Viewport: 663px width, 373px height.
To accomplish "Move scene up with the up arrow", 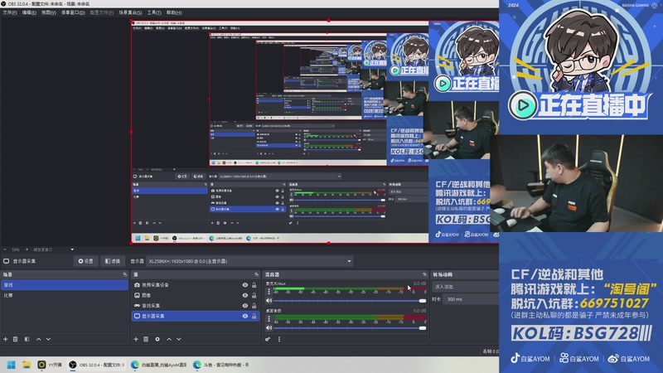I will (38, 339).
